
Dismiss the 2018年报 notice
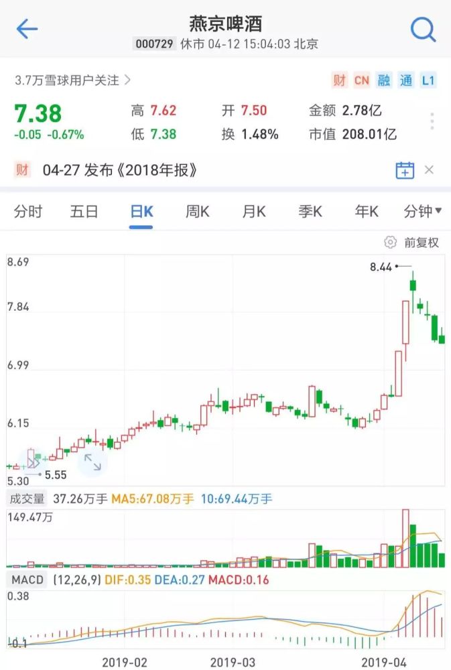[429, 170]
